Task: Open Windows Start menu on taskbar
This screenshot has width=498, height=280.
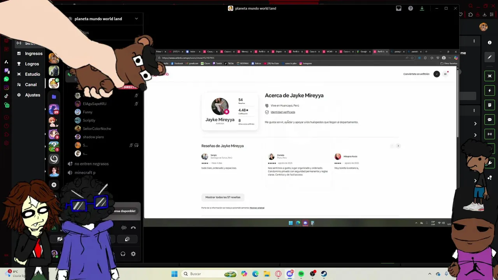Action: point(174,274)
